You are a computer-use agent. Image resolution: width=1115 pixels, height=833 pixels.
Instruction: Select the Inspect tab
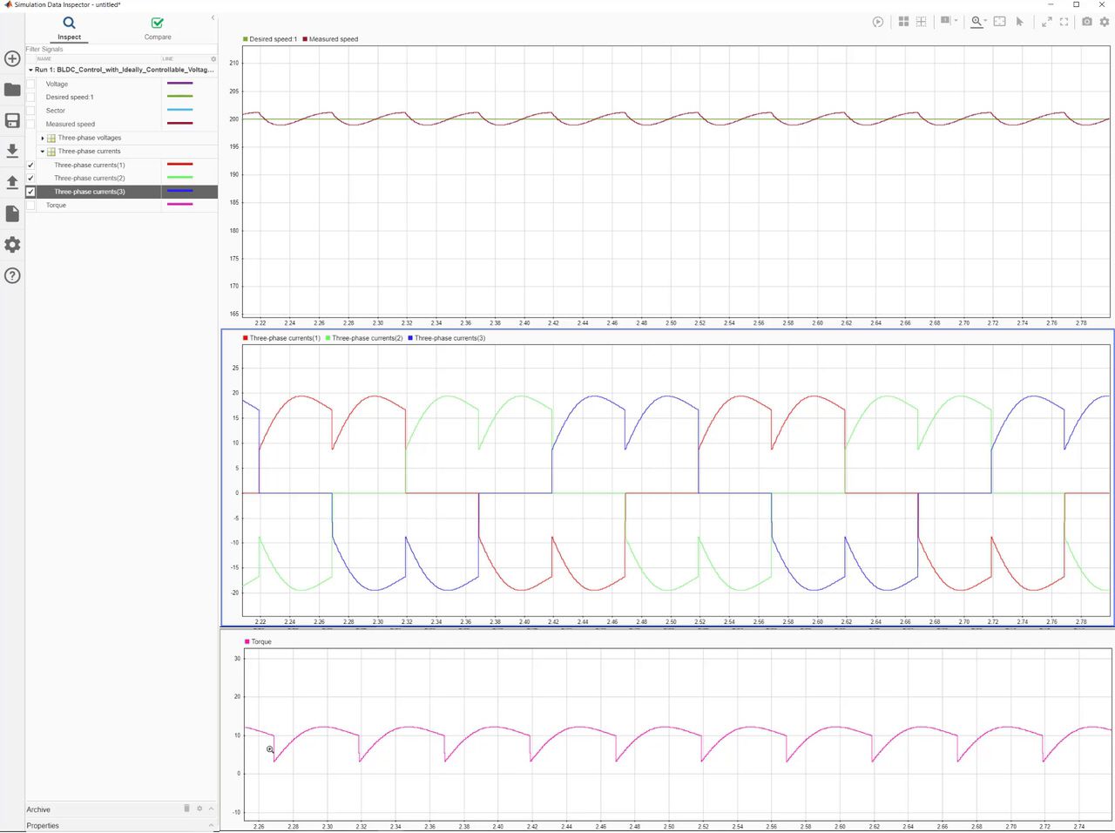pyautogui.click(x=69, y=28)
